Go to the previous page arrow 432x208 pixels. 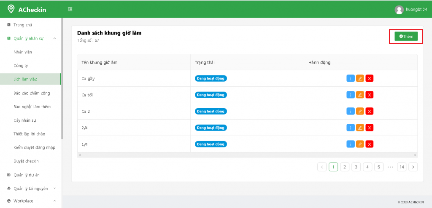(x=322, y=167)
